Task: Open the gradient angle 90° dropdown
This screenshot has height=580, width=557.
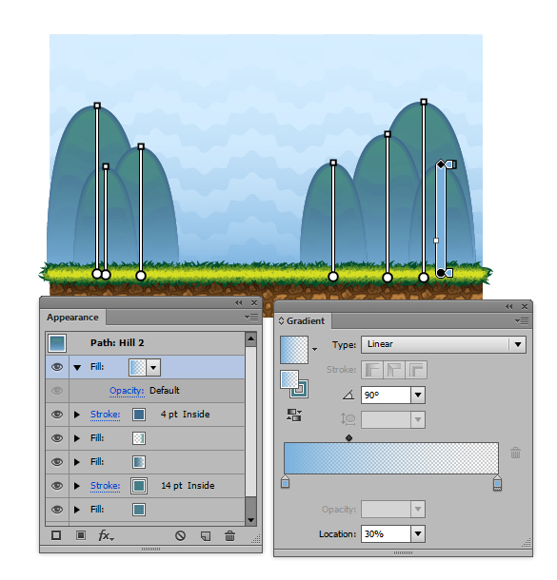Action: click(418, 395)
